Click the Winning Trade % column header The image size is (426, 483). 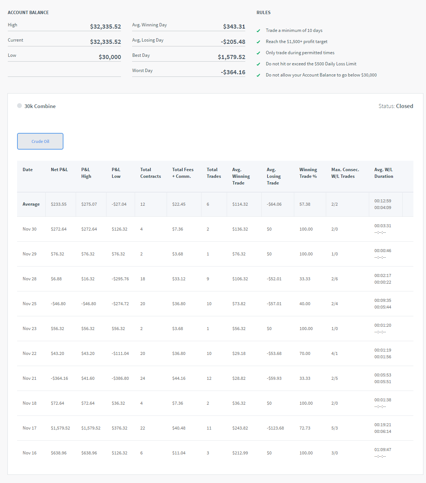pos(308,173)
